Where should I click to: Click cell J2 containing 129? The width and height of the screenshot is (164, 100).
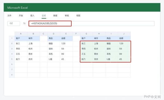click(124, 43)
